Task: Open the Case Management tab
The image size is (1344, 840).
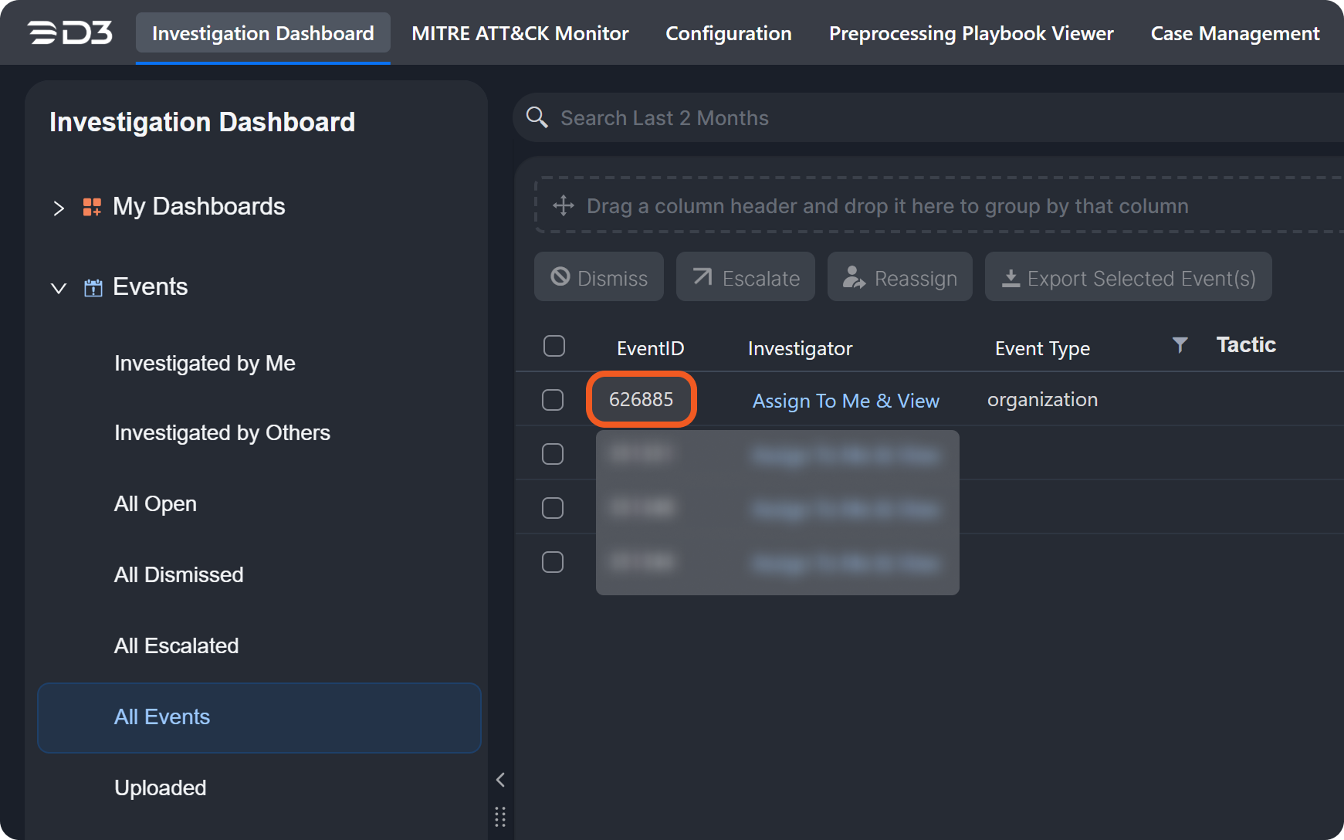Action: coord(1234,33)
